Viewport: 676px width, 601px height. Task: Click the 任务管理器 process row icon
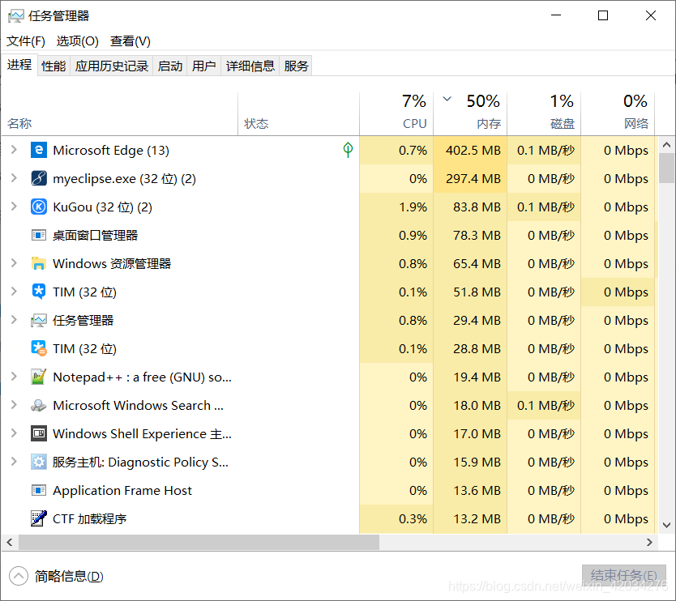pos(39,320)
